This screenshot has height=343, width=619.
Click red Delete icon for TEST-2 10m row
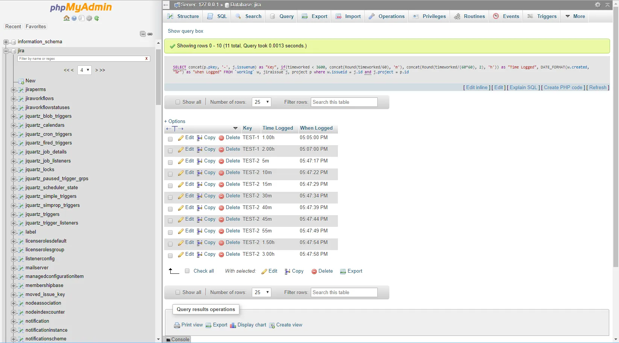[x=221, y=173]
